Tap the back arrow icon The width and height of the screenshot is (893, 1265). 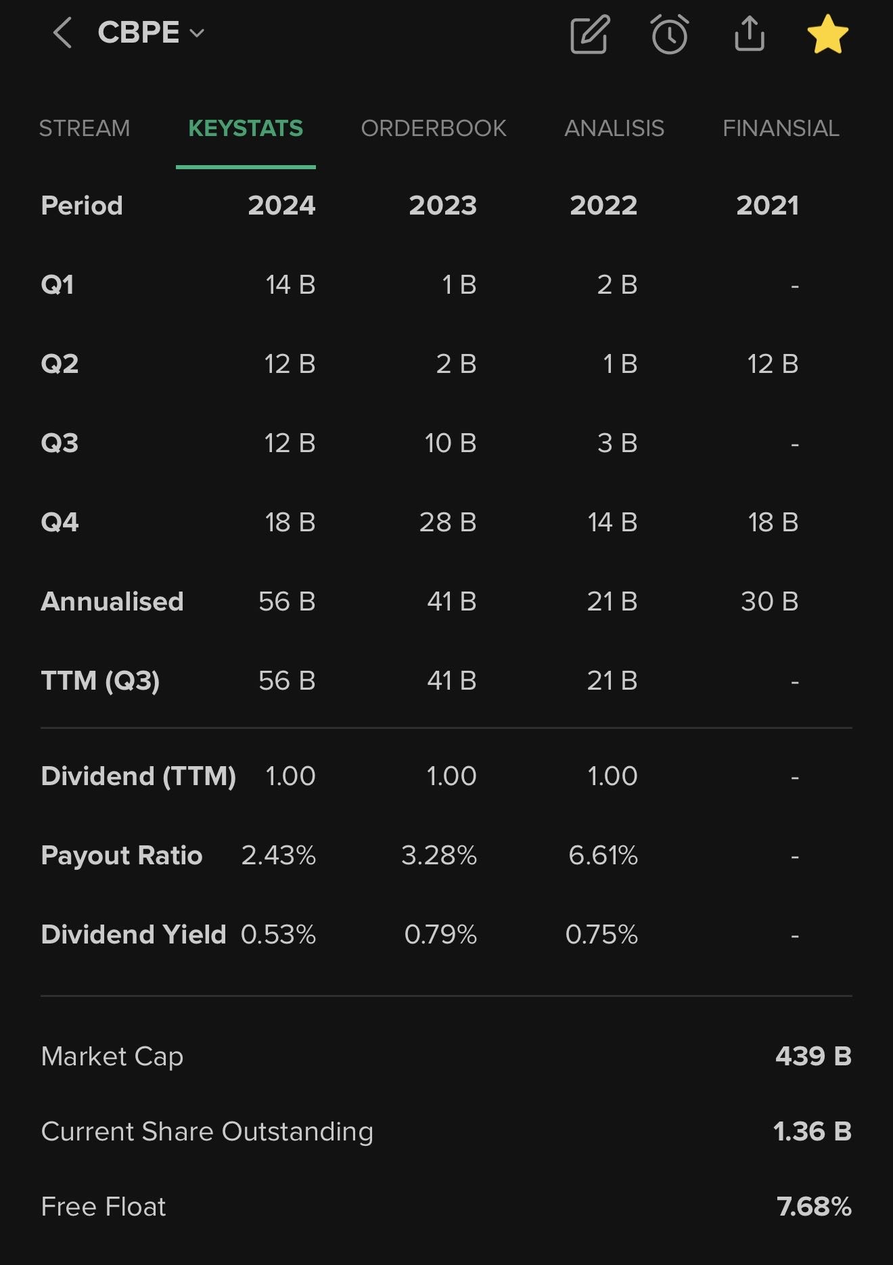[62, 33]
